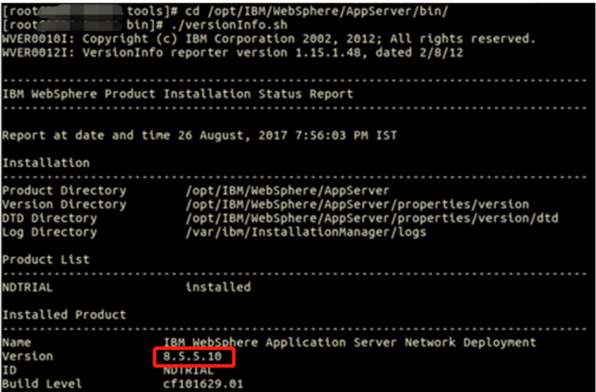Click the word installed next to NDTRIAL
This screenshot has height=392, width=596.
coord(217,287)
